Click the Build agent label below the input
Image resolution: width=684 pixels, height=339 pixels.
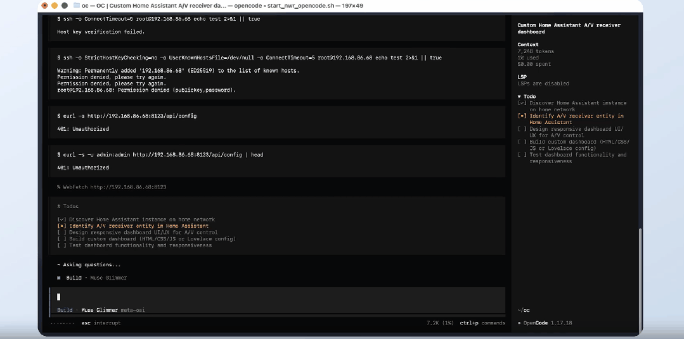[x=65, y=310]
